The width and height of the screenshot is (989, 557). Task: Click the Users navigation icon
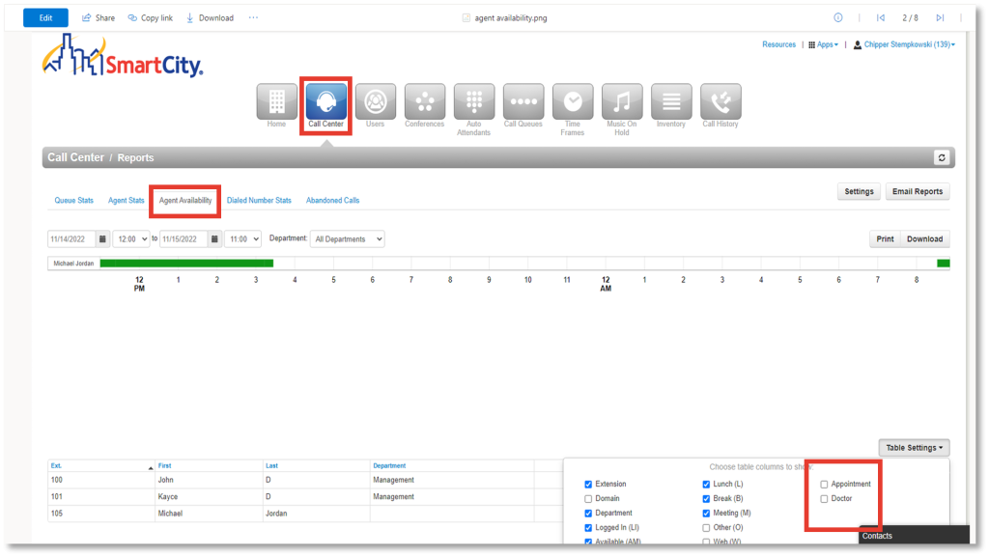[x=375, y=102]
